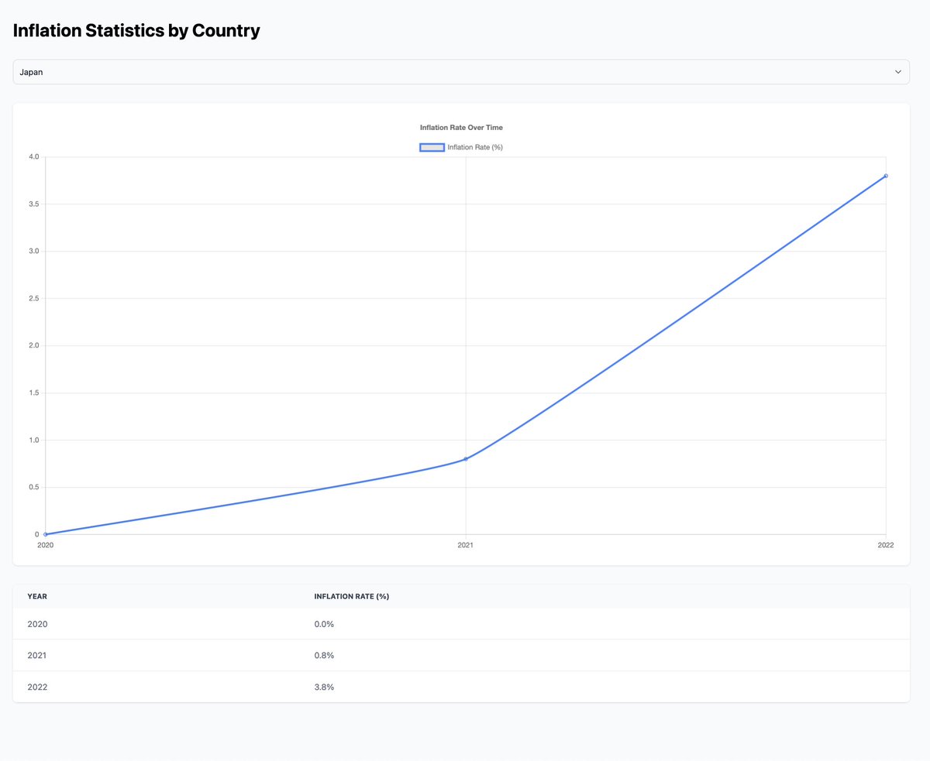Click the INFLATION RATE (%) column header
This screenshot has width=930, height=761.
351,596
